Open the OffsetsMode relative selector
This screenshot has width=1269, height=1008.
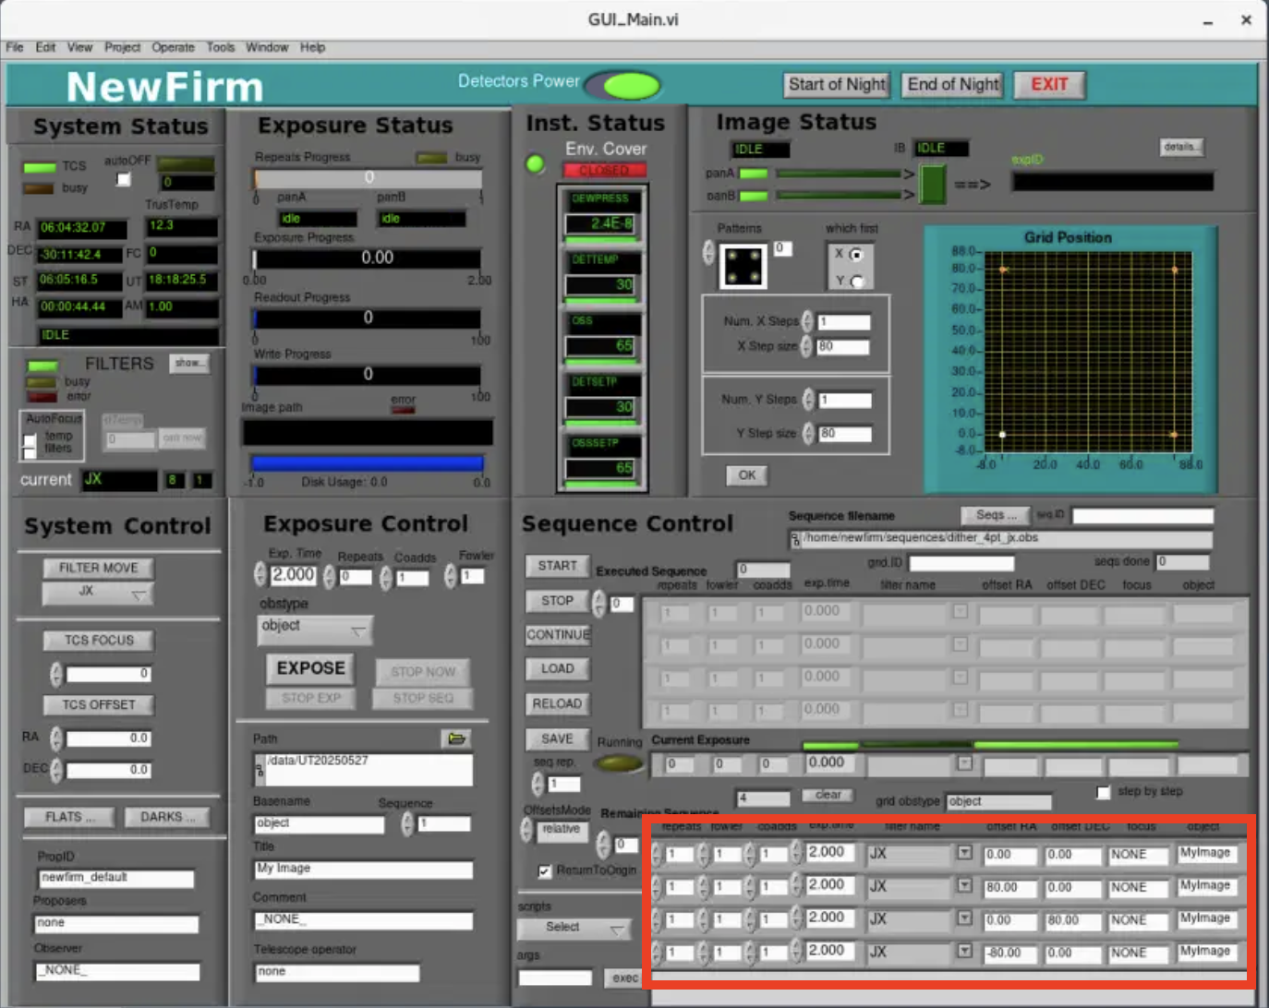coord(562,830)
